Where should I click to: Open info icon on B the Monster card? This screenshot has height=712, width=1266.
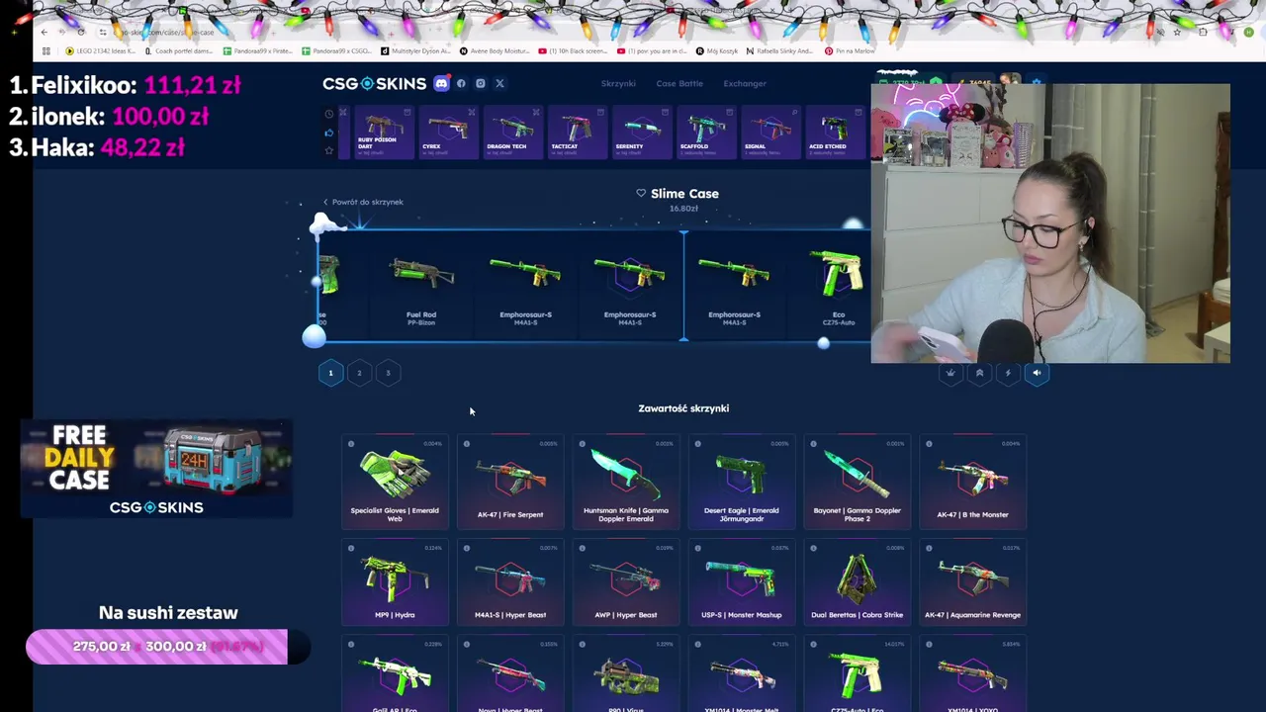pyautogui.click(x=929, y=444)
